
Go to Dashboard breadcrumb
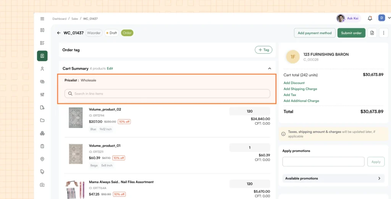pyautogui.click(x=59, y=19)
